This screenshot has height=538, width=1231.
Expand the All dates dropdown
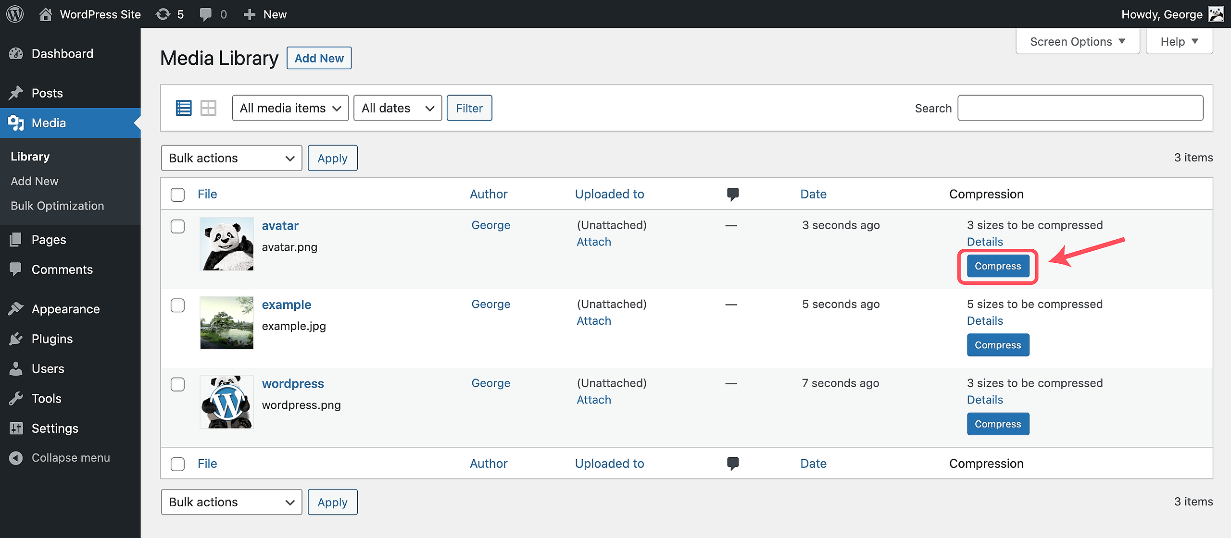pos(397,108)
